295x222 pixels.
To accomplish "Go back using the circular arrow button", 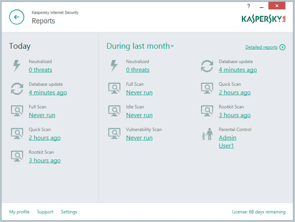I will 16,17.
